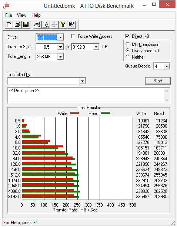Click the ATTO app icon in title bar
The height and width of the screenshot is (227, 177).
(7, 6)
